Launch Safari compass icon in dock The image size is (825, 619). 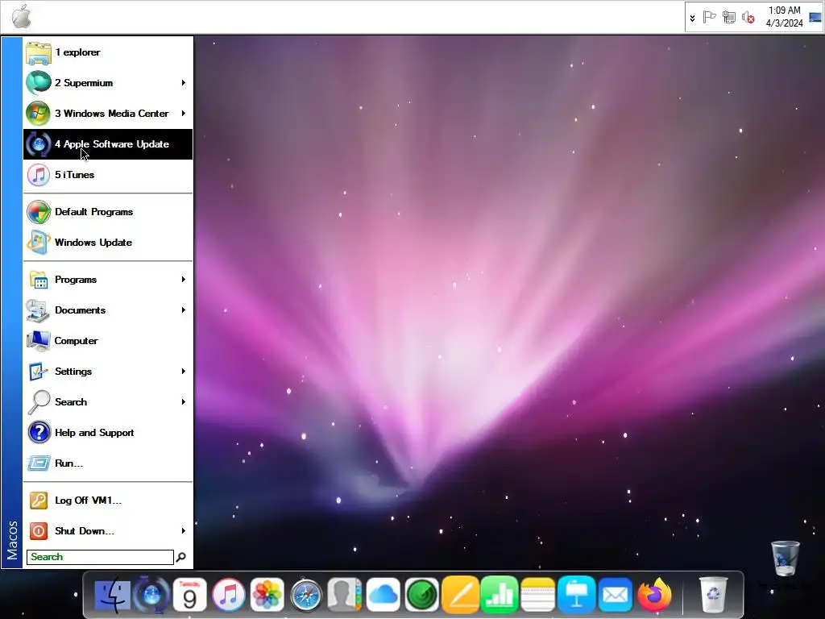[306, 595]
